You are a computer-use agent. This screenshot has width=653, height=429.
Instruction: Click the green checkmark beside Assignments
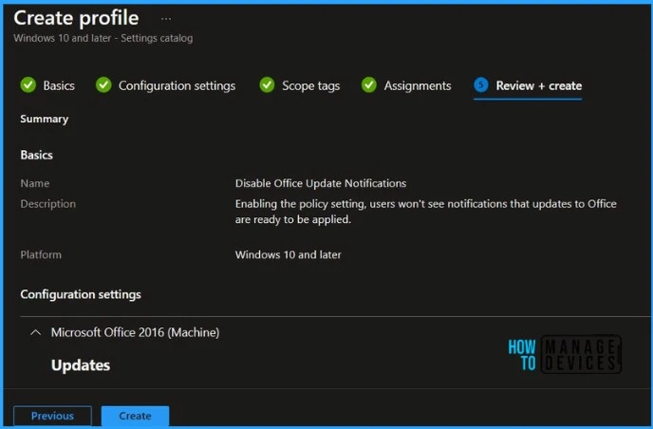(369, 85)
